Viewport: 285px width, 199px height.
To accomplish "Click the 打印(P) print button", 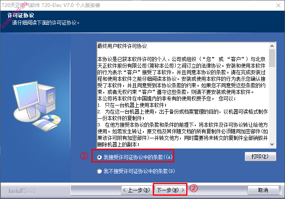I will 260,156.
